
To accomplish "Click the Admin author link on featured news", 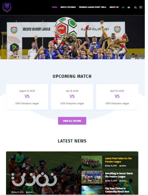I will tap(30, 192).
